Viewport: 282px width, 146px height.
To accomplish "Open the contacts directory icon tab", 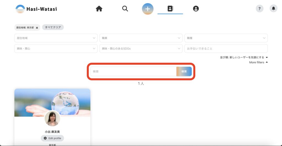I will [x=170, y=9].
